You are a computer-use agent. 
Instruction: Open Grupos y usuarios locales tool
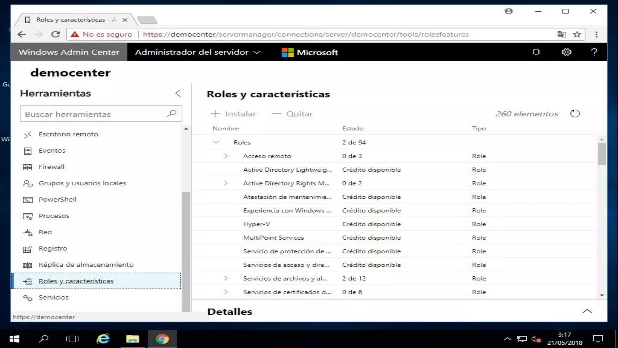(82, 183)
